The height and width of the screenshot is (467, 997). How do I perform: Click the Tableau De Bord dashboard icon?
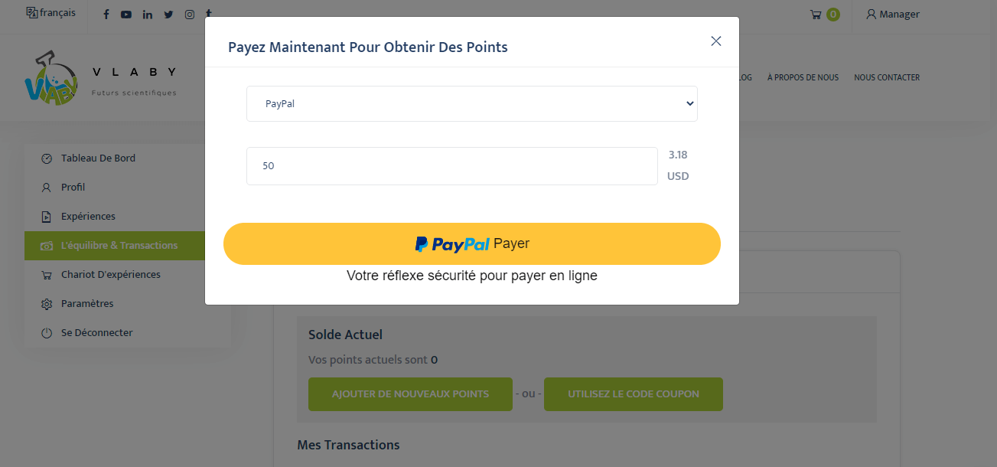(x=44, y=158)
